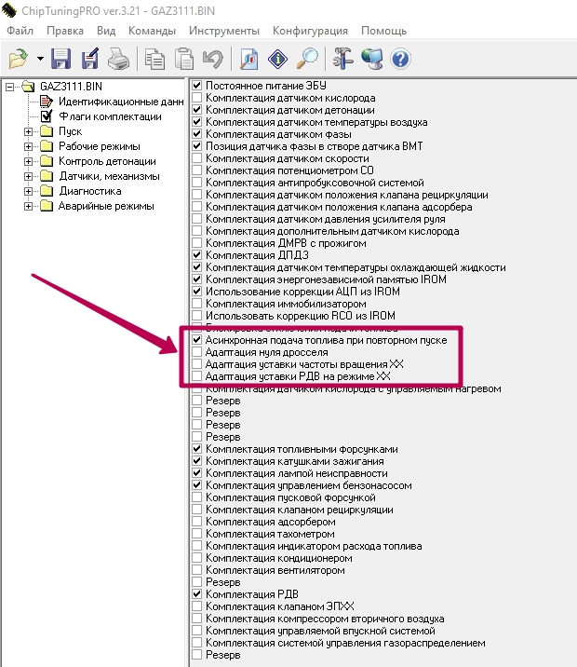Image resolution: width=577 pixels, height=667 pixels.
Task: Click the magnifying glass Find icon
Action: click(307, 59)
